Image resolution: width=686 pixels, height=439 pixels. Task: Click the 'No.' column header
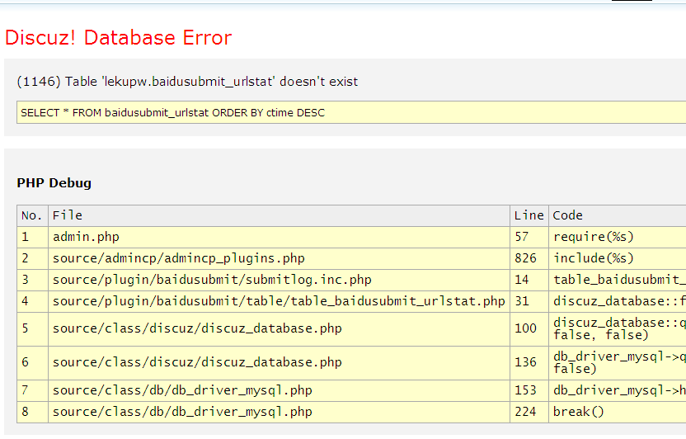tap(32, 215)
